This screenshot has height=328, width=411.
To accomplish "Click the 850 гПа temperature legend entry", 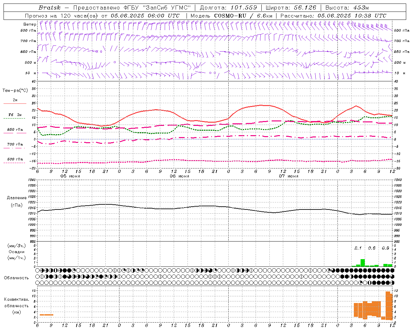I will click(15, 130).
